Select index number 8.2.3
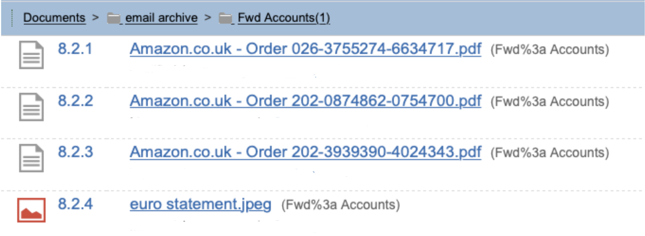 coord(75,152)
